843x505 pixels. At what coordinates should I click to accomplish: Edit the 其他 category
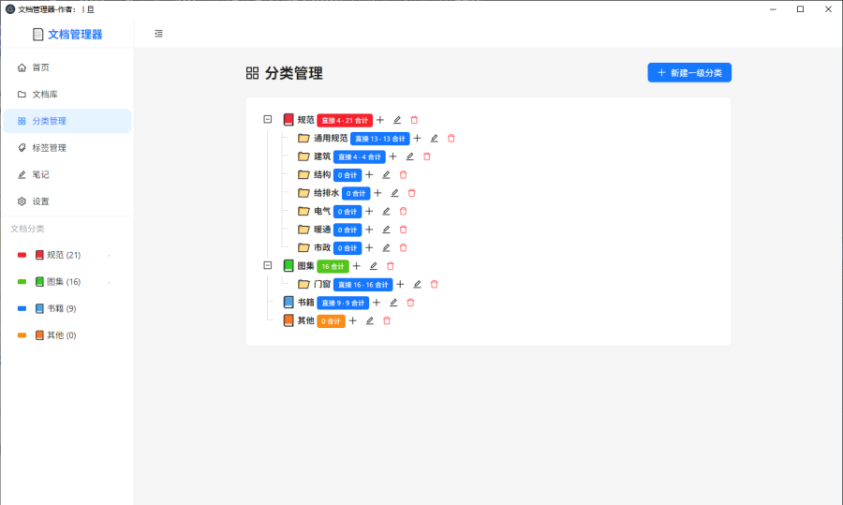(370, 321)
